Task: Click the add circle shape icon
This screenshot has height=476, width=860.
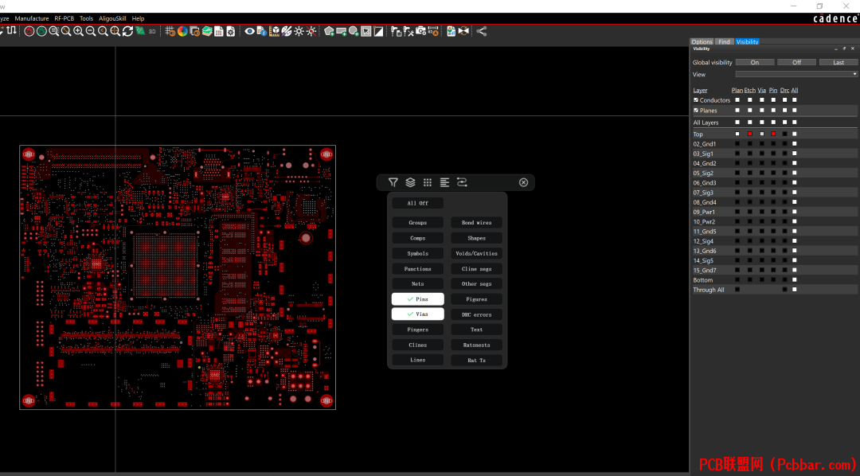Action: coord(354,31)
